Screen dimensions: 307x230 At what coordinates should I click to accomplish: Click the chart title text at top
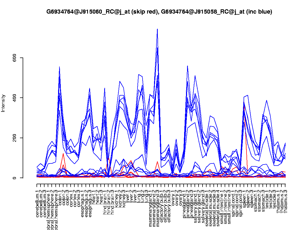[159, 12]
